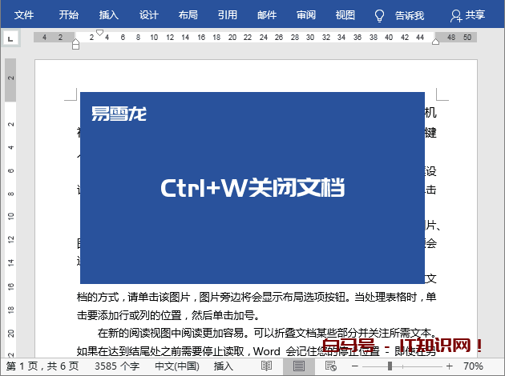Open the 文件 File menu
This screenshot has height=376, width=505.
point(25,15)
